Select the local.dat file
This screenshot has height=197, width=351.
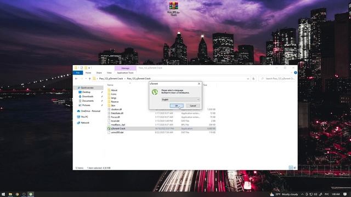pyautogui.click(x=115, y=121)
